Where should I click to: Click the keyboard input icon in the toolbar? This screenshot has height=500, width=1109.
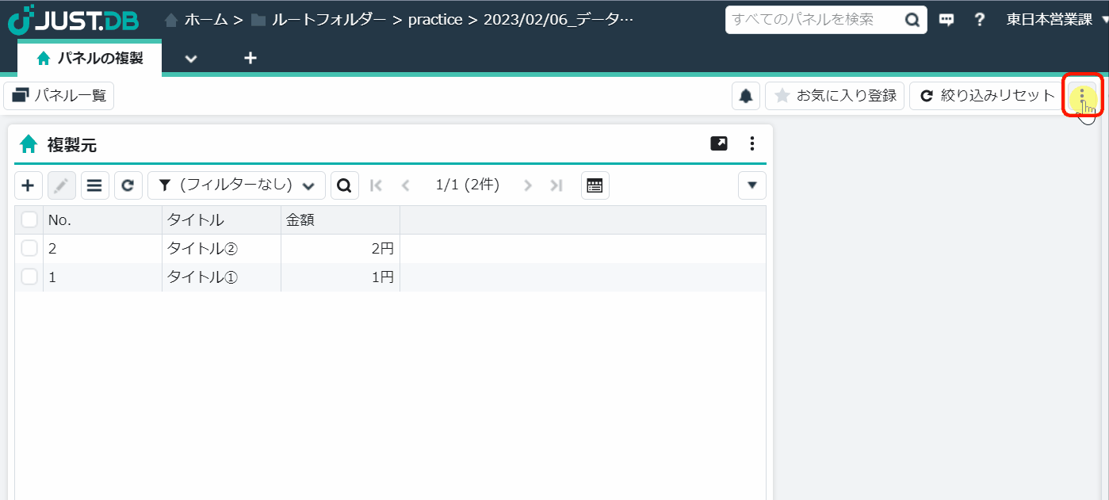595,185
